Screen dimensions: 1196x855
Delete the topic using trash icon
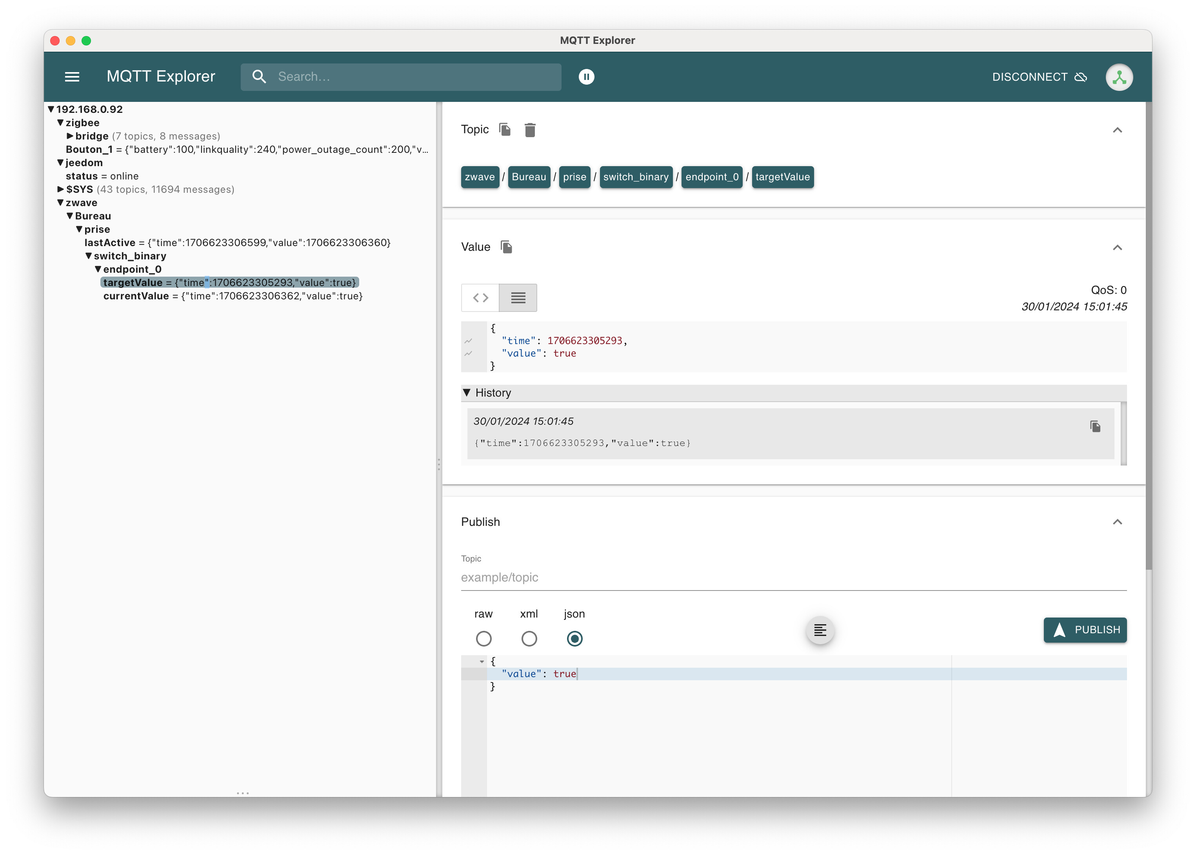pos(529,130)
